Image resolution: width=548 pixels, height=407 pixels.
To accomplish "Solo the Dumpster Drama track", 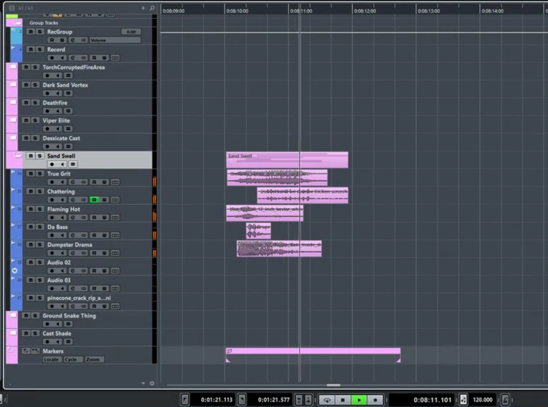I will [39, 245].
